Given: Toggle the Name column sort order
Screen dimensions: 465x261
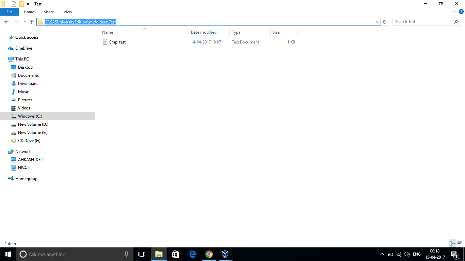Looking at the screenshot, I should tap(108, 32).
